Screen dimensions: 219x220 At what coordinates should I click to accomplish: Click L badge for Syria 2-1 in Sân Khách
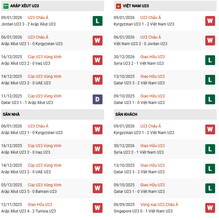point(210,149)
